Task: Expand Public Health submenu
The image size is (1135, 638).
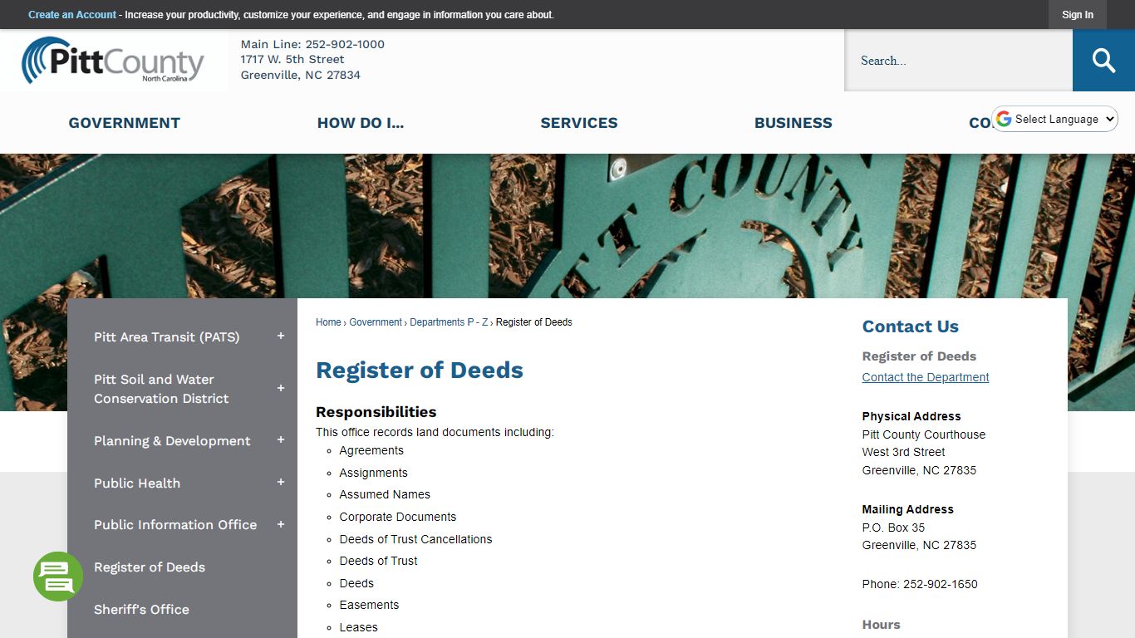Action: click(x=281, y=483)
